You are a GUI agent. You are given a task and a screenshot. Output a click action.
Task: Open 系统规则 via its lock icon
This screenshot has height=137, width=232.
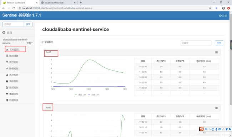click(x=7, y=81)
